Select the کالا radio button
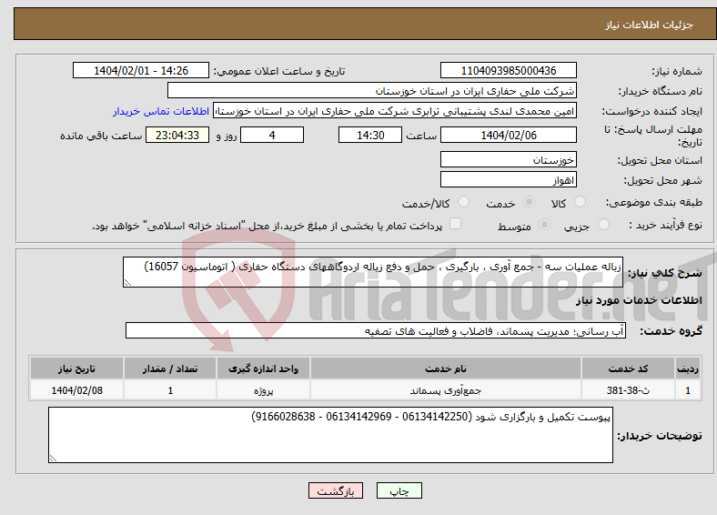717x515 pixels. (580, 202)
